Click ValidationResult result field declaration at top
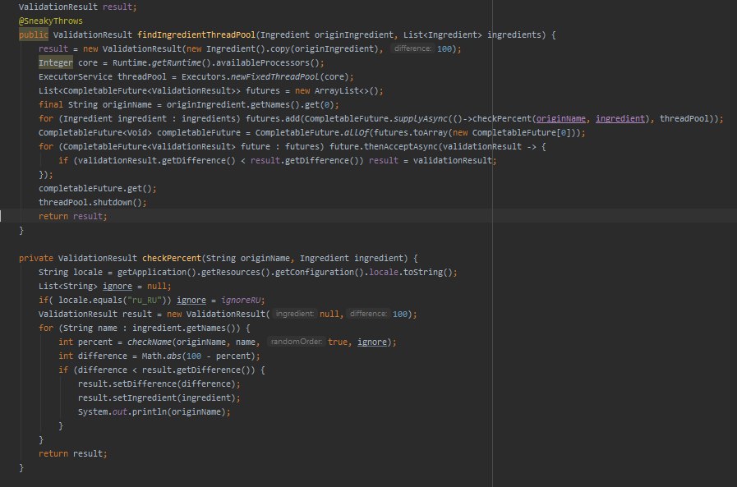 click(x=77, y=7)
